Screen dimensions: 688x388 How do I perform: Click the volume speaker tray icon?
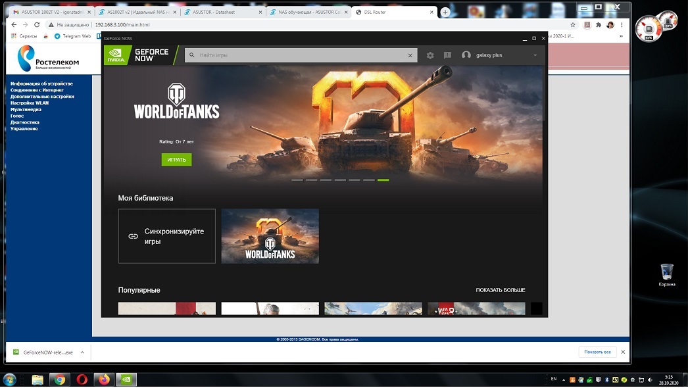point(650,379)
